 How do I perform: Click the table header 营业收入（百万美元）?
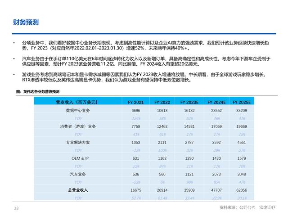[76, 102]
